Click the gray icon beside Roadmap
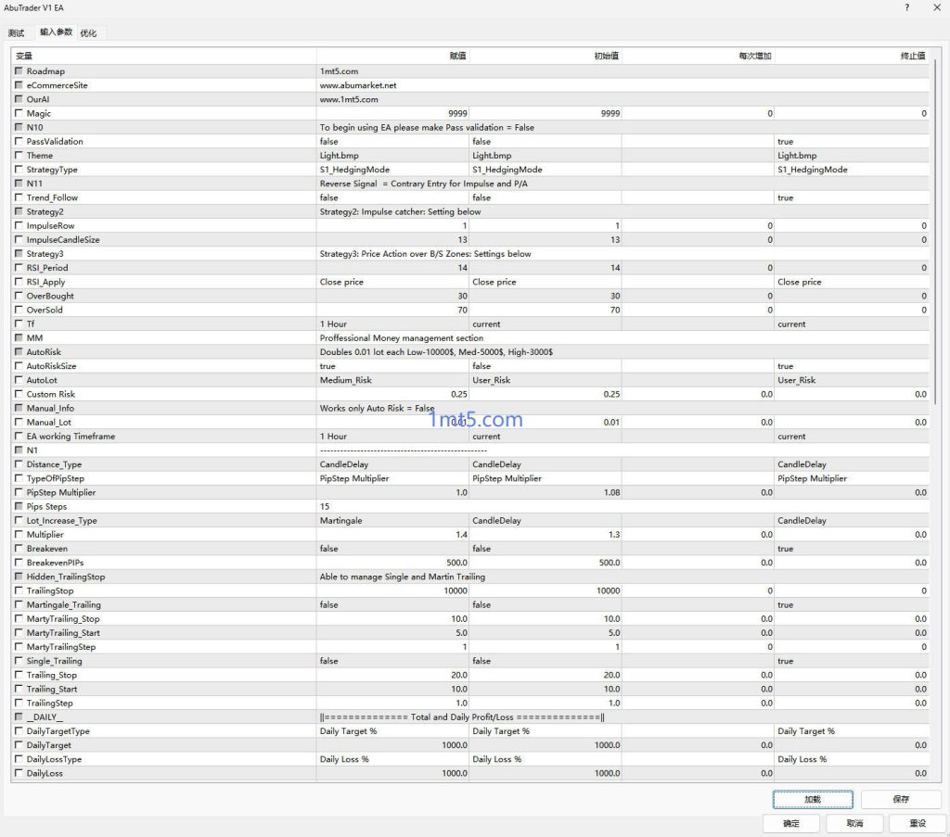The height and width of the screenshot is (837, 950). click(x=19, y=71)
